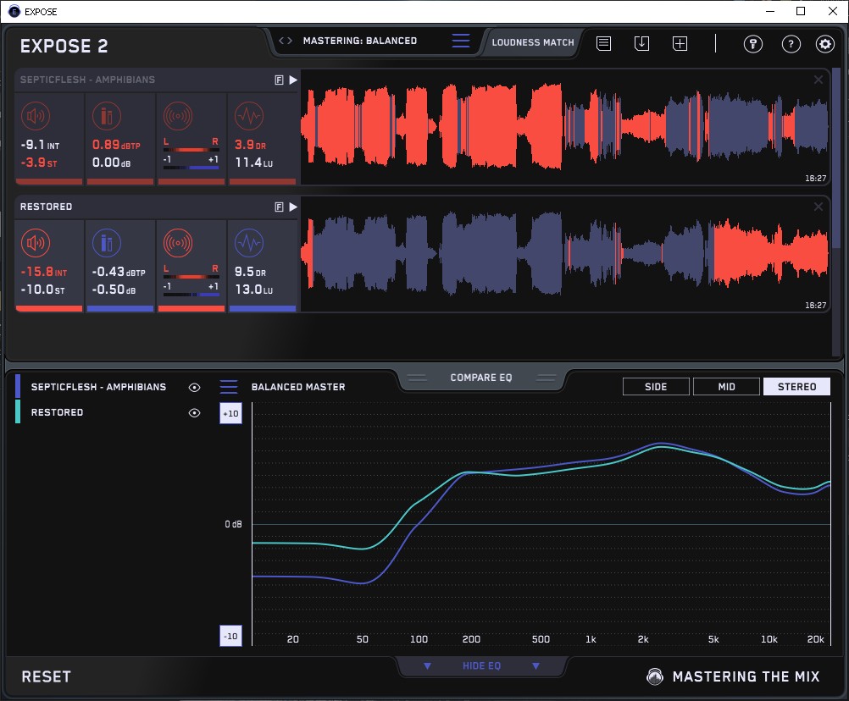Screen dimensions: 849x701
Task: Click the right arrow beside Hide EQ
Action: 535,665
